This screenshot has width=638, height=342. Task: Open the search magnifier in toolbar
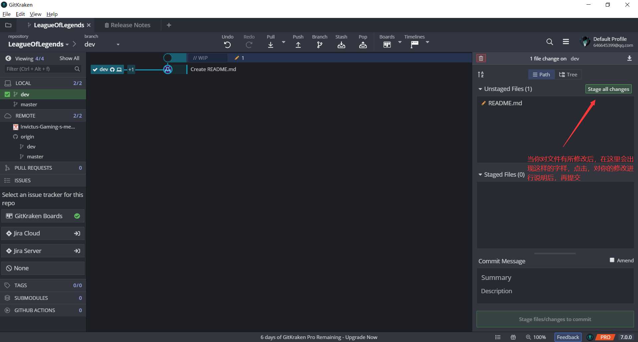pos(550,42)
